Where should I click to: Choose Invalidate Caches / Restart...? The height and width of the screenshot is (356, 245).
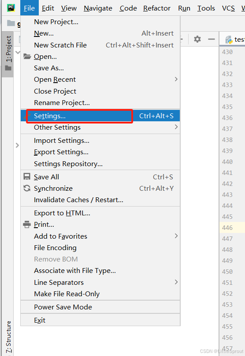[100, 200]
